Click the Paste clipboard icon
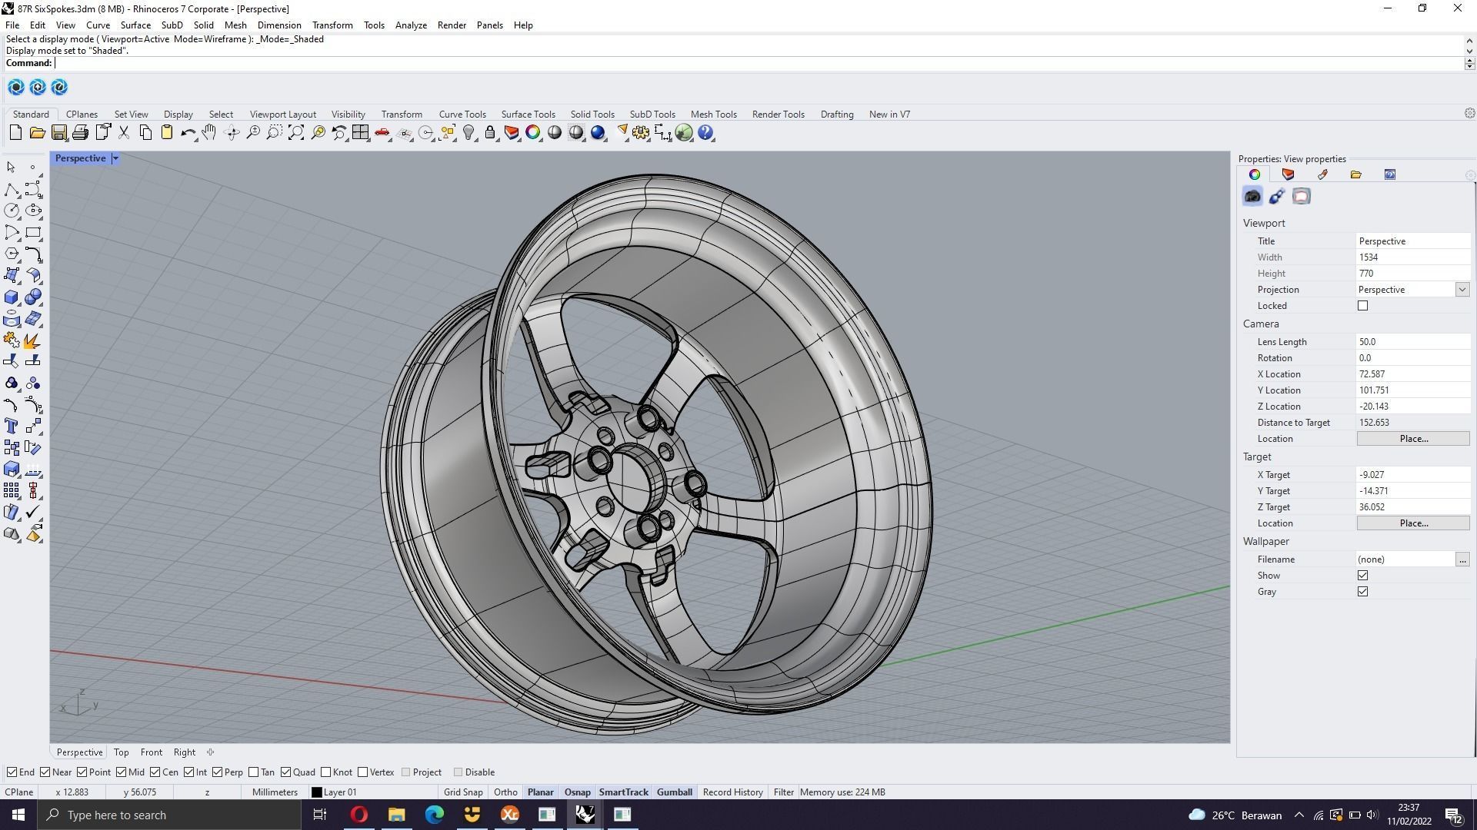The image size is (1477, 830). coord(167,133)
